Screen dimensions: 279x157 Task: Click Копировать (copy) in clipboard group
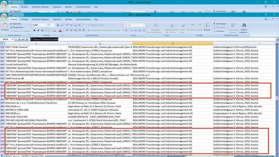18,27
